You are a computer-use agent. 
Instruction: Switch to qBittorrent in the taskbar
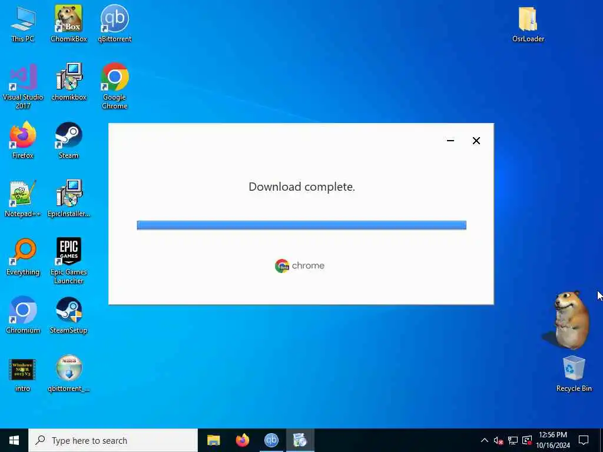click(x=271, y=440)
